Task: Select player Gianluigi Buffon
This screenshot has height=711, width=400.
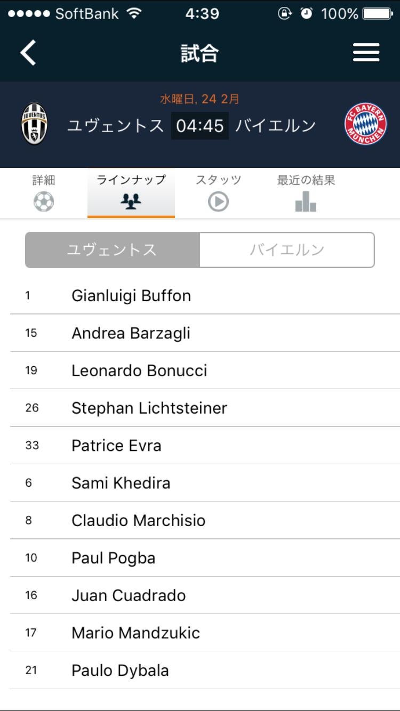Action: 131,296
